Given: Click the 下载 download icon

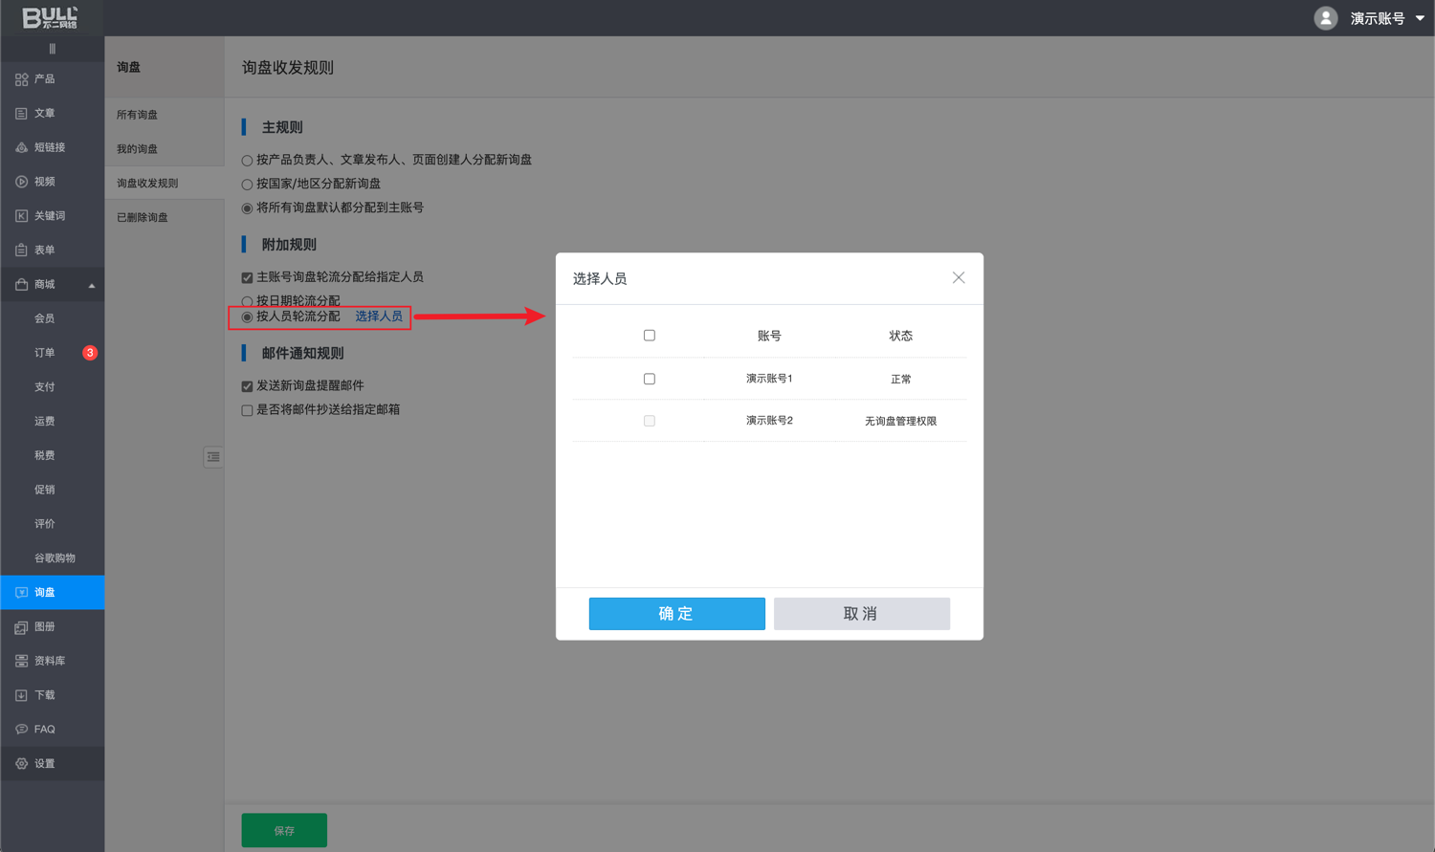Looking at the screenshot, I should [21, 695].
